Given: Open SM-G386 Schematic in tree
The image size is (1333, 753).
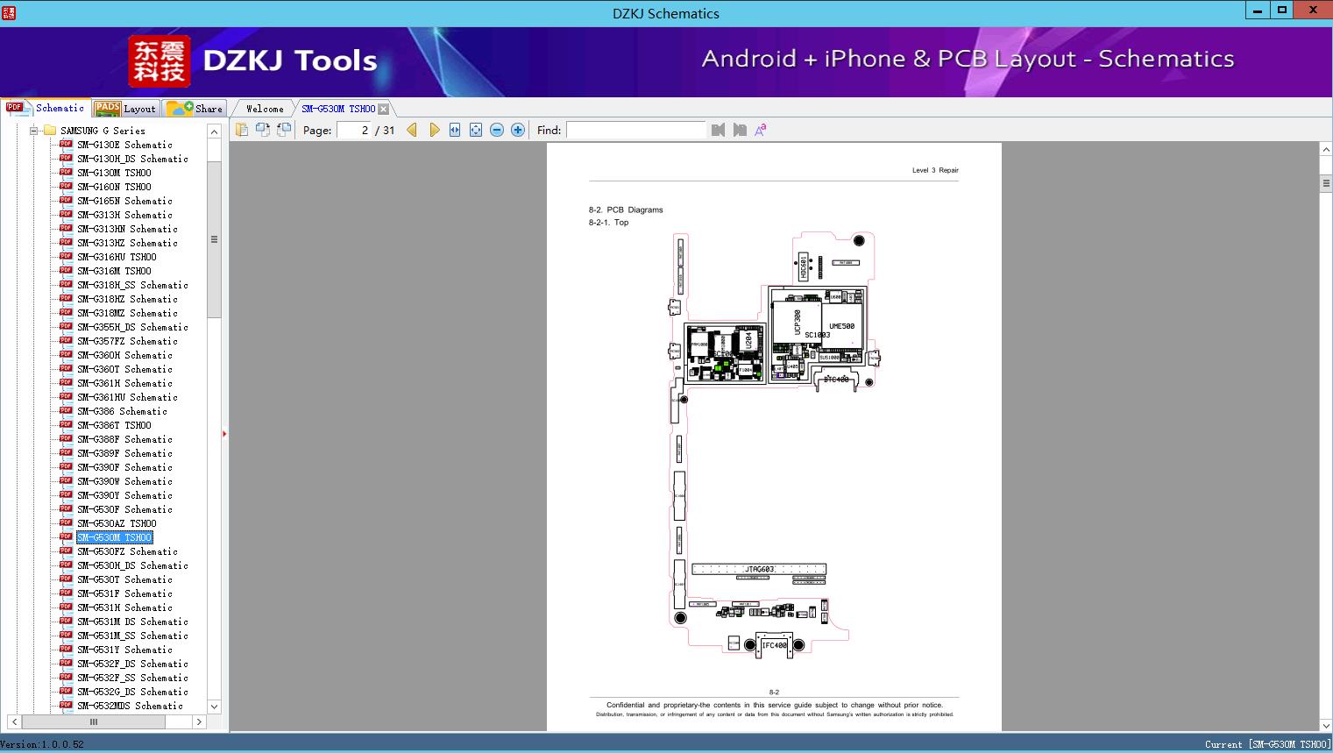Looking at the screenshot, I should [122, 411].
